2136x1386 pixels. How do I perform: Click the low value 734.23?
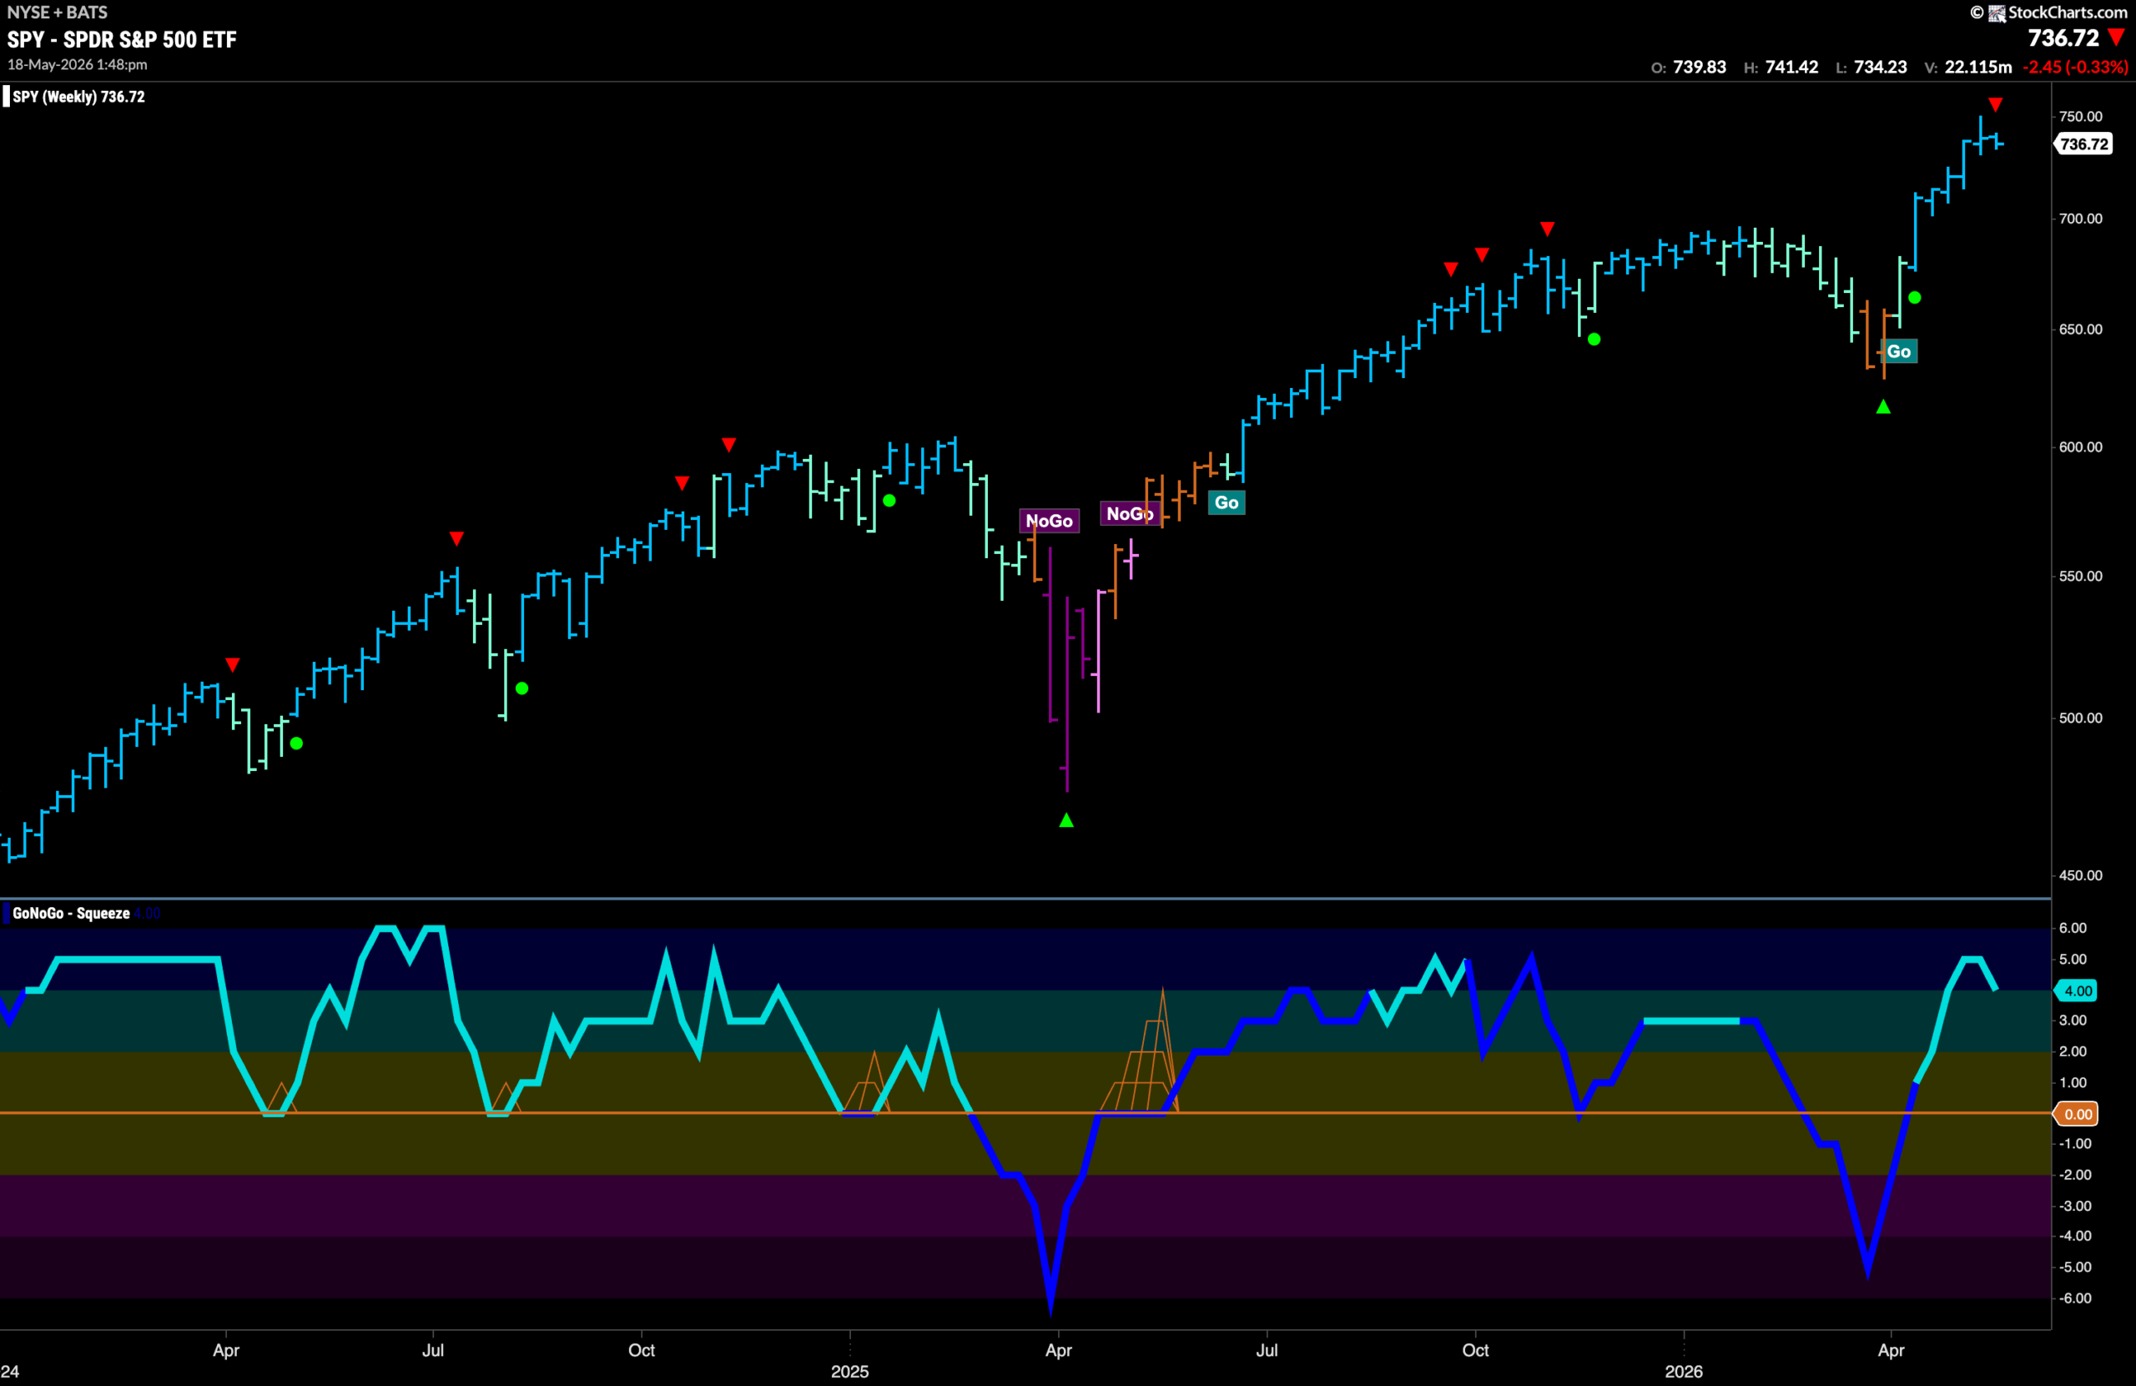(1880, 68)
